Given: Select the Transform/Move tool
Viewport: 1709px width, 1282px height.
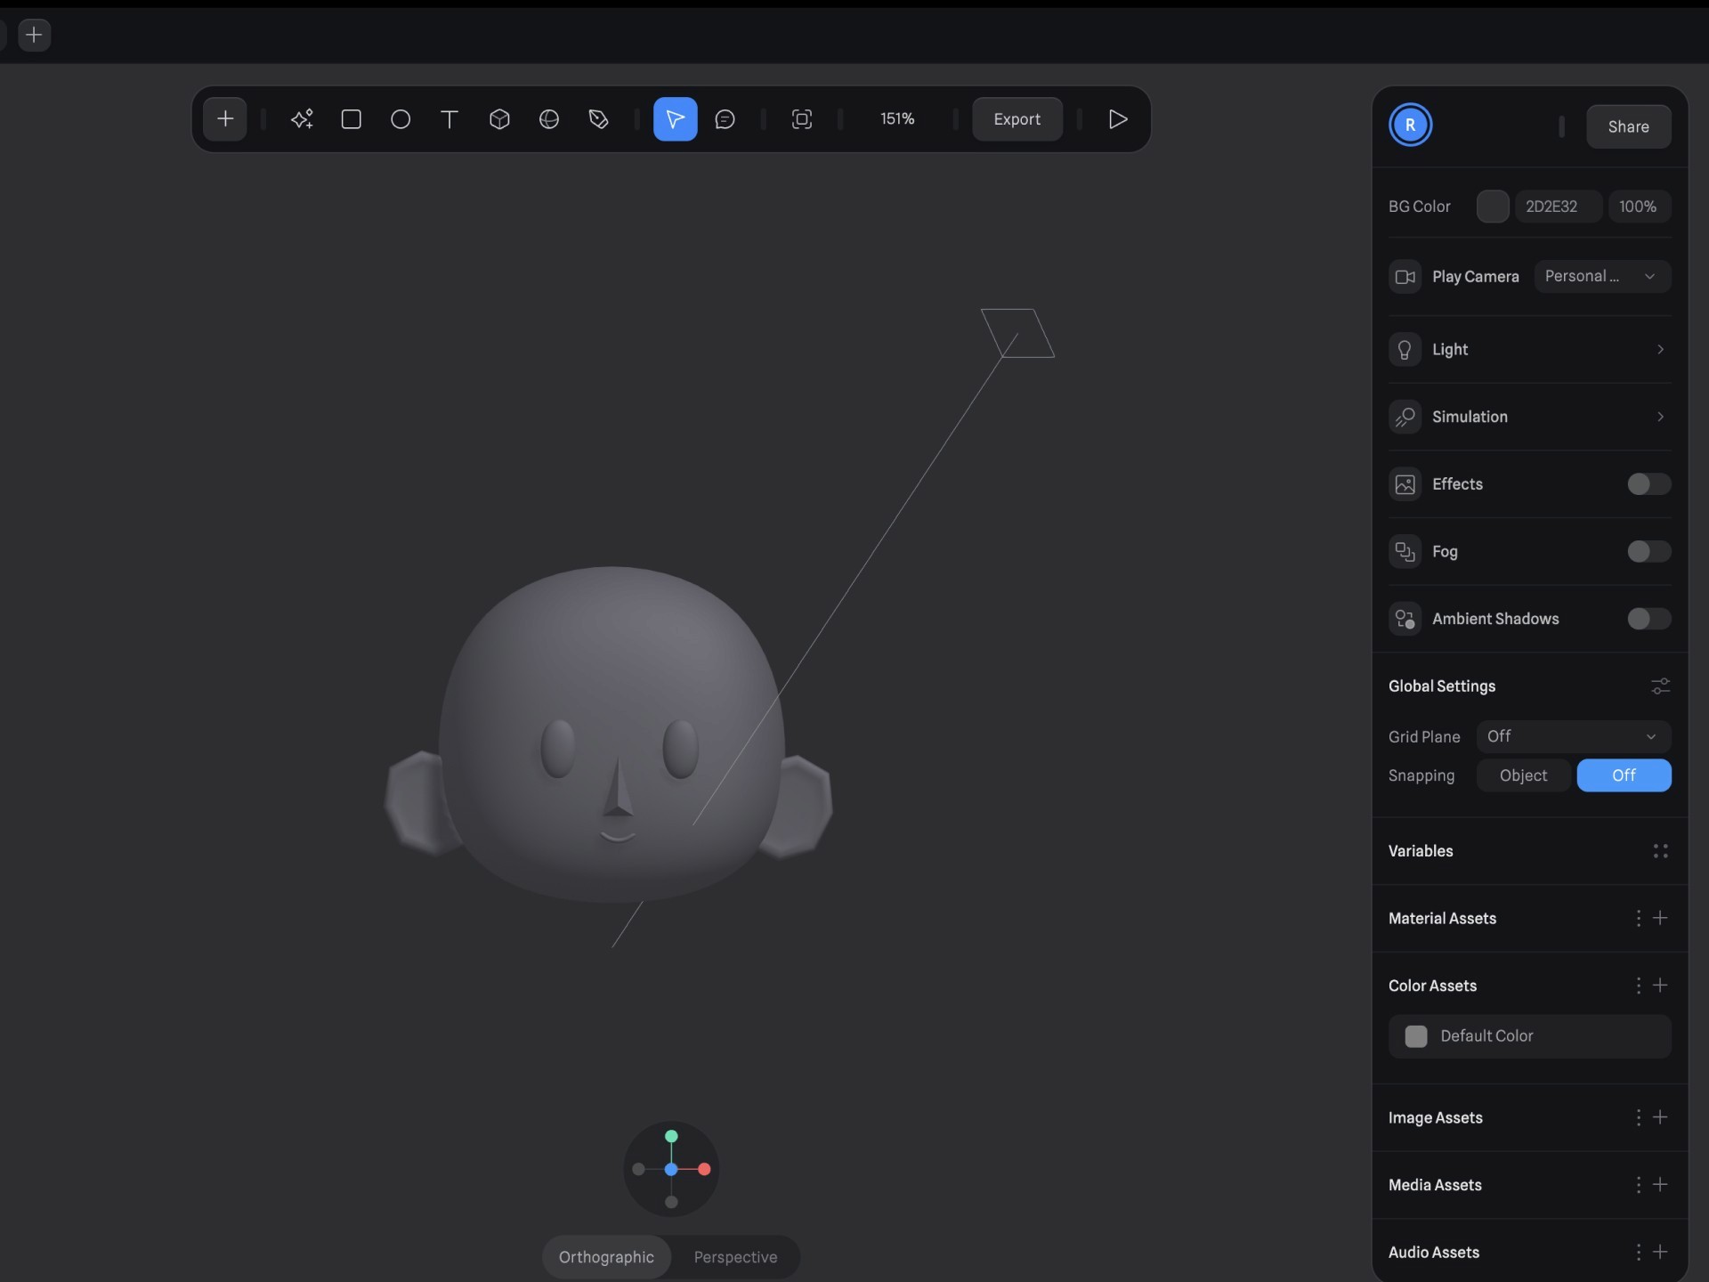Looking at the screenshot, I should click(x=676, y=118).
